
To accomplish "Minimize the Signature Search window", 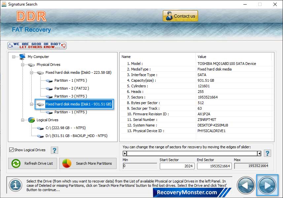I will 245,4.
